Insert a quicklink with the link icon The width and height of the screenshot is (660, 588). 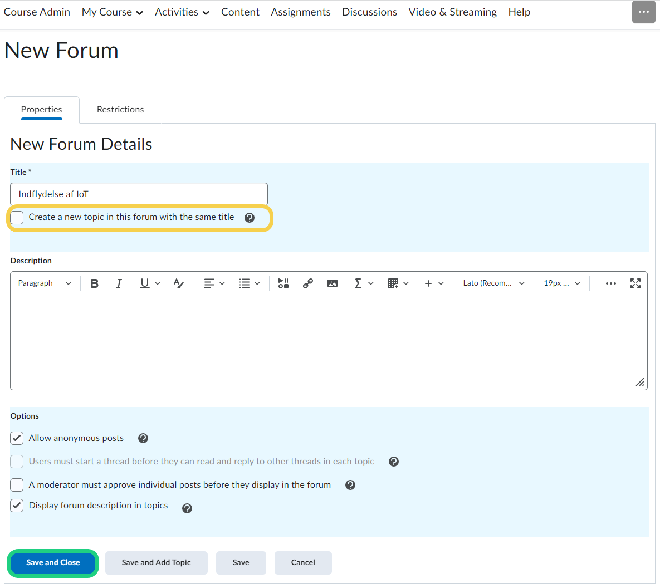click(x=307, y=283)
